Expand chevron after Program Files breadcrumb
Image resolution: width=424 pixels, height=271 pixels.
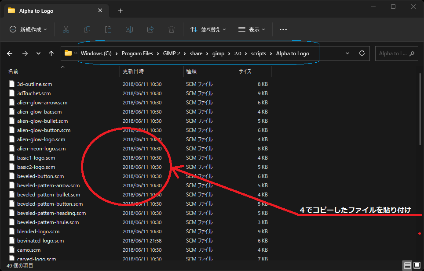pos(158,53)
